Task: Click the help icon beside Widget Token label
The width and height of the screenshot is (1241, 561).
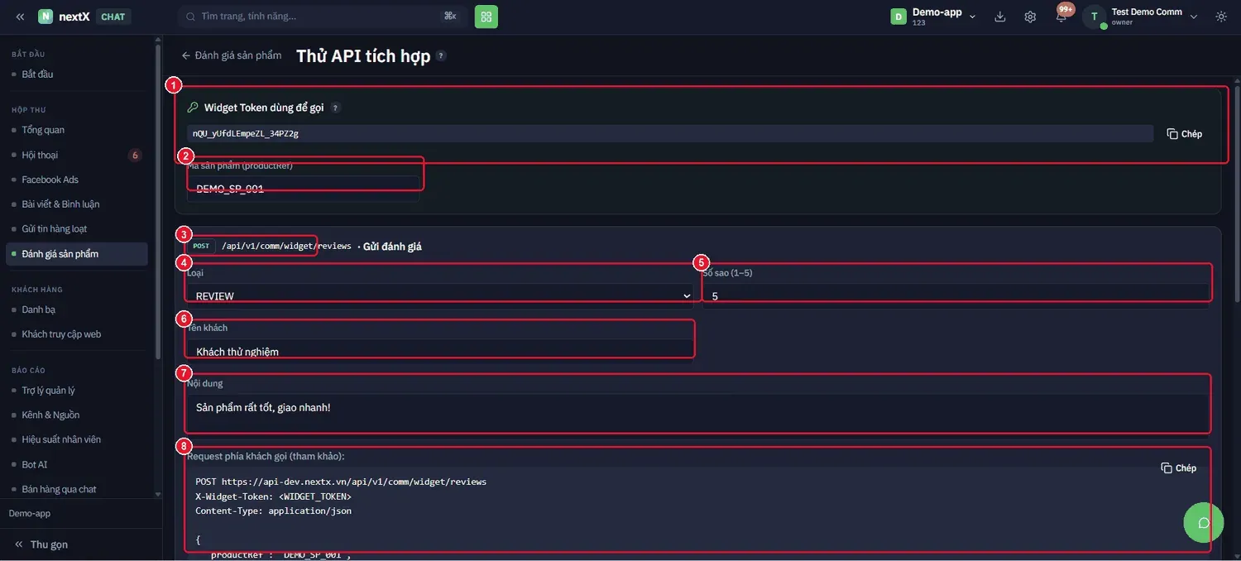Action: [x=335, y=108]
